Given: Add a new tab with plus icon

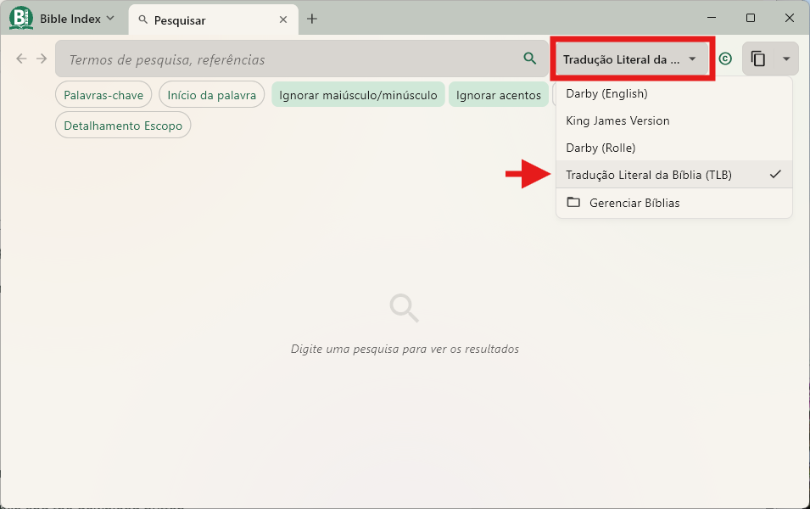Looking at the screenshot, I should [312, 20].
